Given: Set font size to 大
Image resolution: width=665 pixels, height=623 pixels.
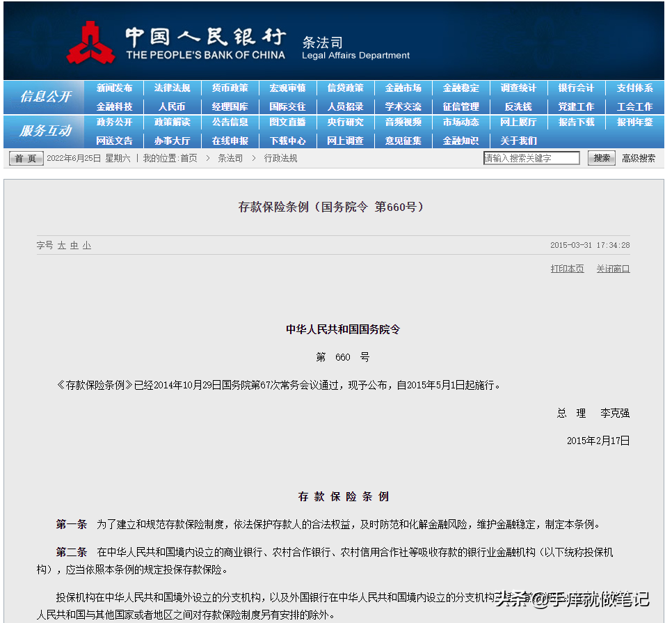Looking at the screenshot, I should [61, 245].
